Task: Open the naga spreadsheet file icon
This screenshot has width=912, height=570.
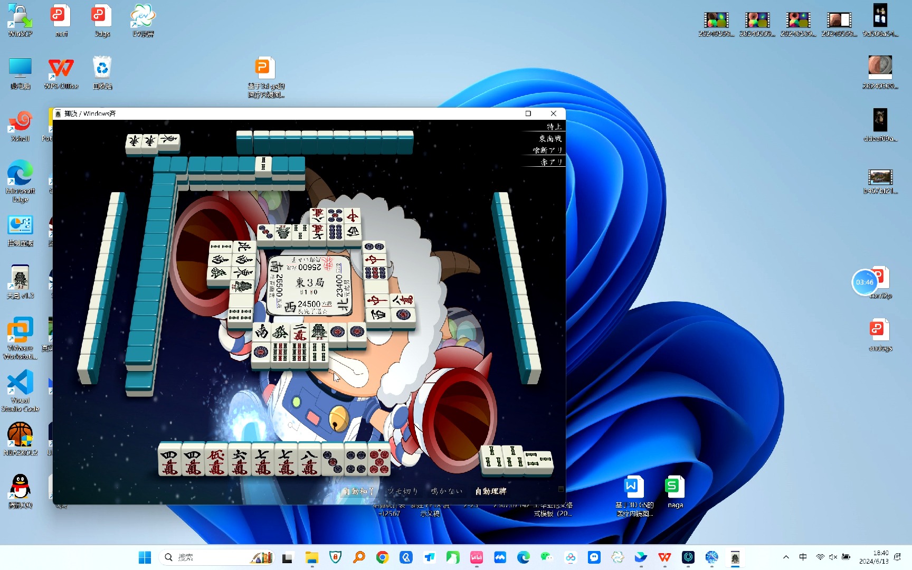Action: pyautogui.click(x=675, y=492)
